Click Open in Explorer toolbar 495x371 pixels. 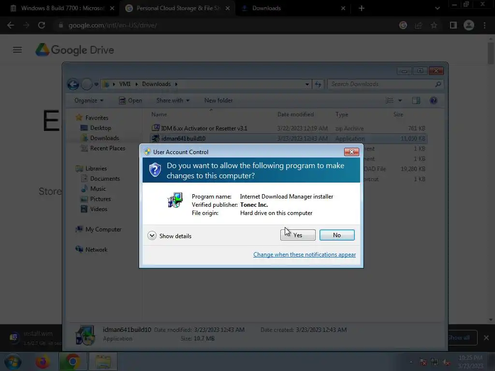[131, 100]
